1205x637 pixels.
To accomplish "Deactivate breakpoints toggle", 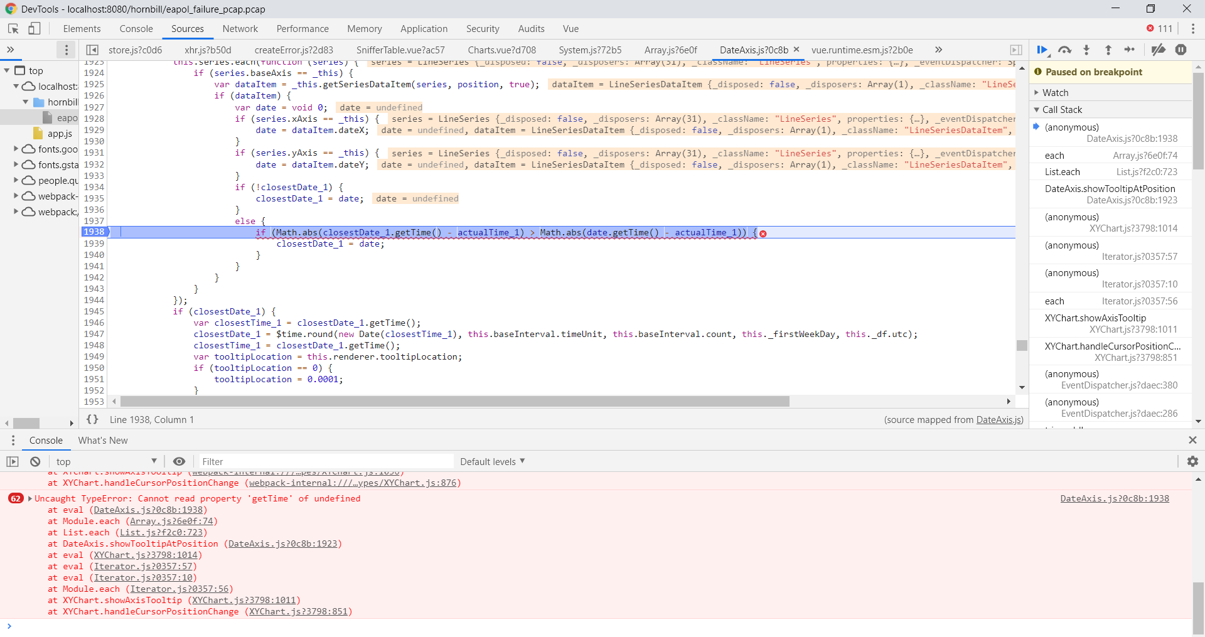I will point(1159,50).
